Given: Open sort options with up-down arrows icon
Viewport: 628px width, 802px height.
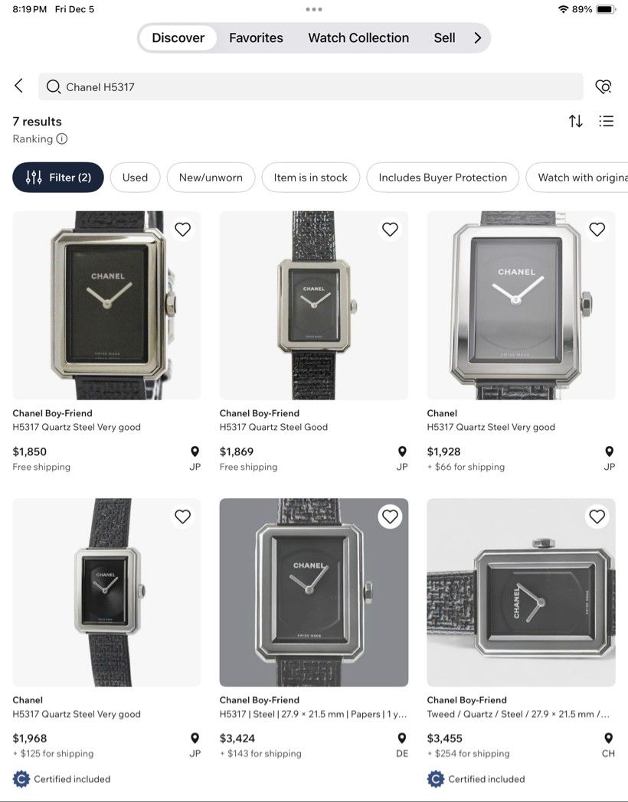Looking at the screenshot, I should click(576, 121).
